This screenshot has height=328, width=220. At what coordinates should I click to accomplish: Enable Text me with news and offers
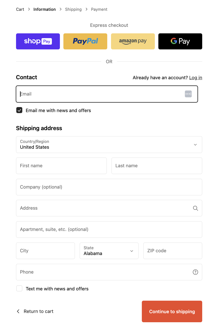click(19, 289)
